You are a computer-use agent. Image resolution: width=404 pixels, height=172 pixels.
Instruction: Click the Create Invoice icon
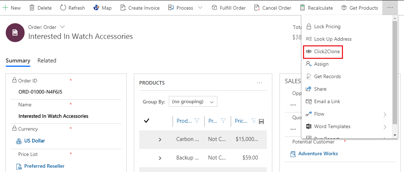[x=123, y=8]
